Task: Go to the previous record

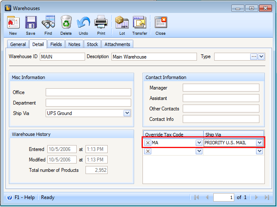Action: (x=207, y=197)
